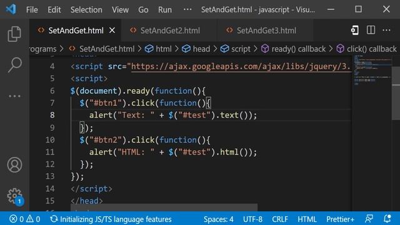
Task: Place cursor on $(document).ready line
Action: tap(137, 91)
